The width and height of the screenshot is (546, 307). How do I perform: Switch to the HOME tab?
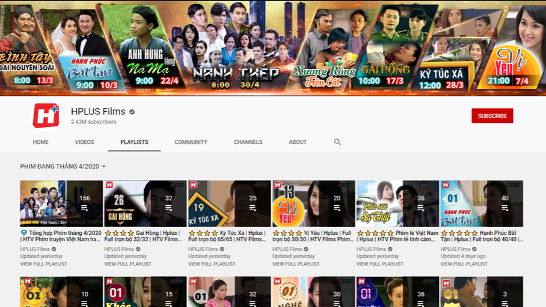click(40, 142)
